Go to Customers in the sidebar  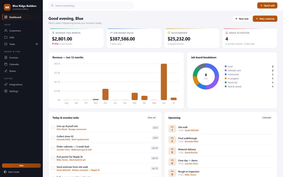coord(21,30)
